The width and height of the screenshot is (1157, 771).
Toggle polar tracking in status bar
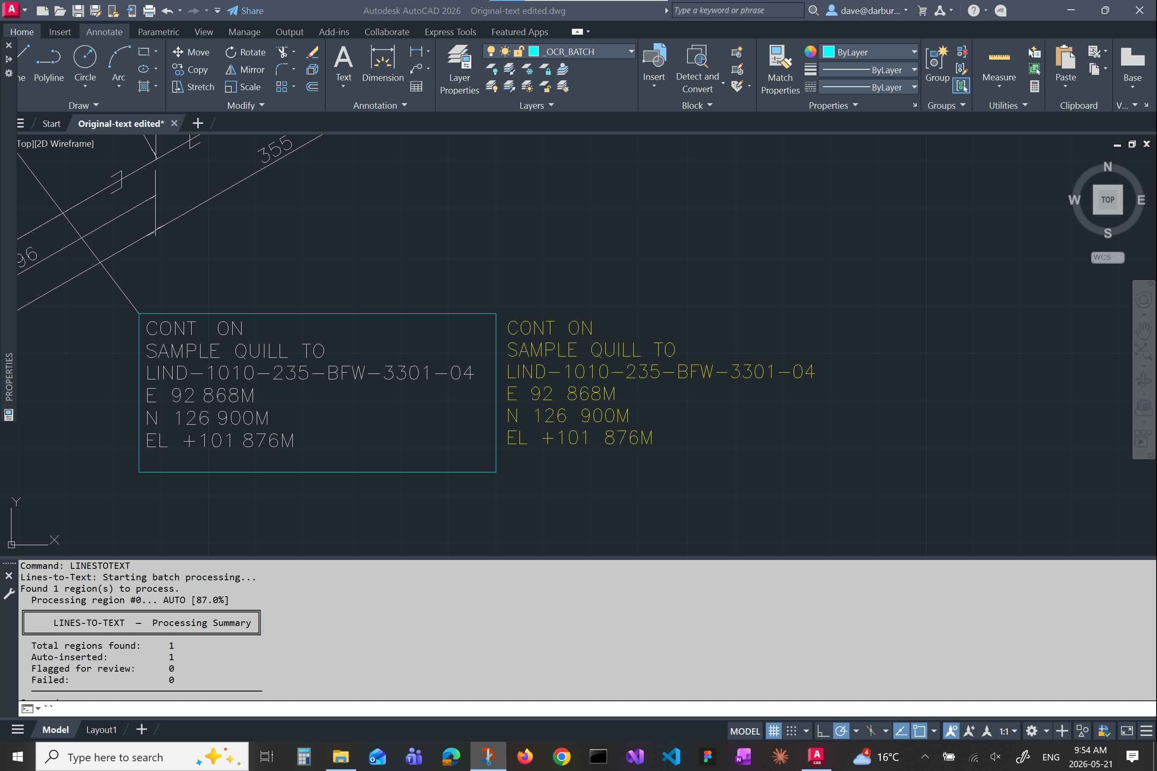click(841, 731)
